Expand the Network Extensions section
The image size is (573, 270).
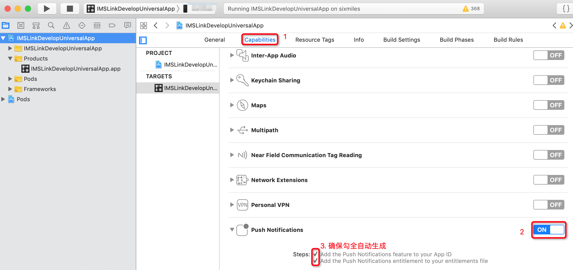[x=232, y=180]
